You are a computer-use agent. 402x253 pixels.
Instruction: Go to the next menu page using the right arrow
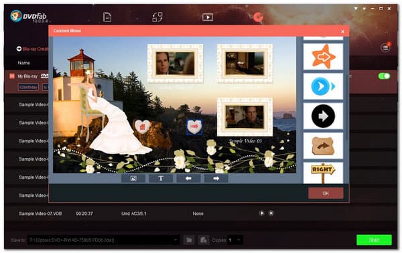[x=216, y=179]
